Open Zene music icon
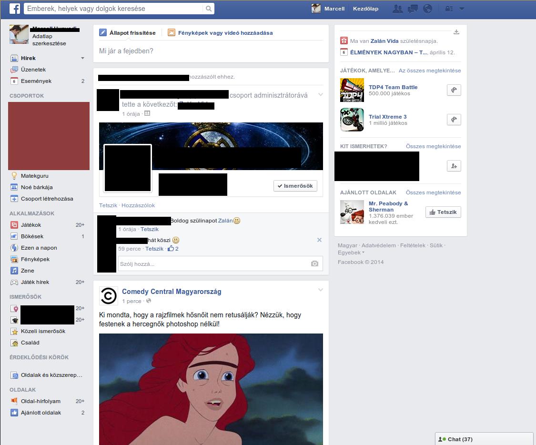The width and height of the screenshot is (536, 445). click(14, 271)
